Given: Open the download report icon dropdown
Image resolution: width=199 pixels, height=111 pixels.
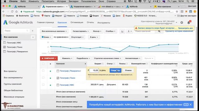Looking at the screenshot, I should pos(130,31).
